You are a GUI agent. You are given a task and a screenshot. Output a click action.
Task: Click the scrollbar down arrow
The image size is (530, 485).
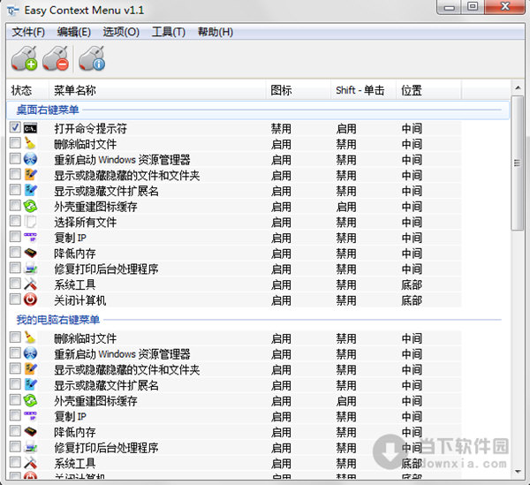518,472
